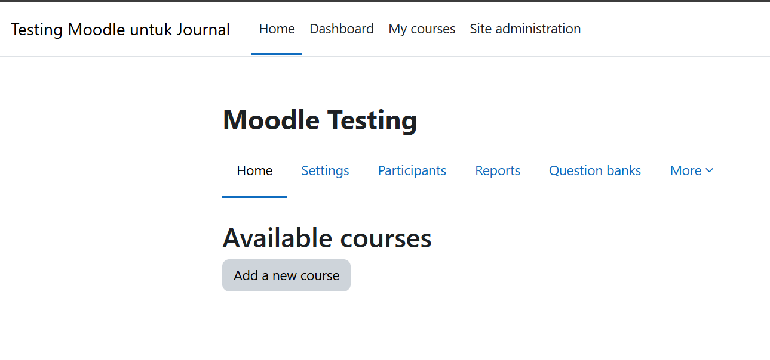770x360 pixels.
Task: Open My courses in top navigation
Action: coord(422,29)
